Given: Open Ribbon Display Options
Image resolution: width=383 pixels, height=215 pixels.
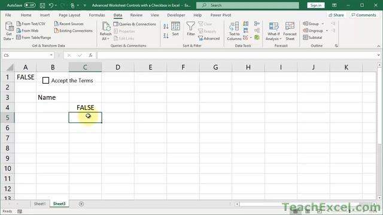Looking at the screenshot, I should coord(334,5).
